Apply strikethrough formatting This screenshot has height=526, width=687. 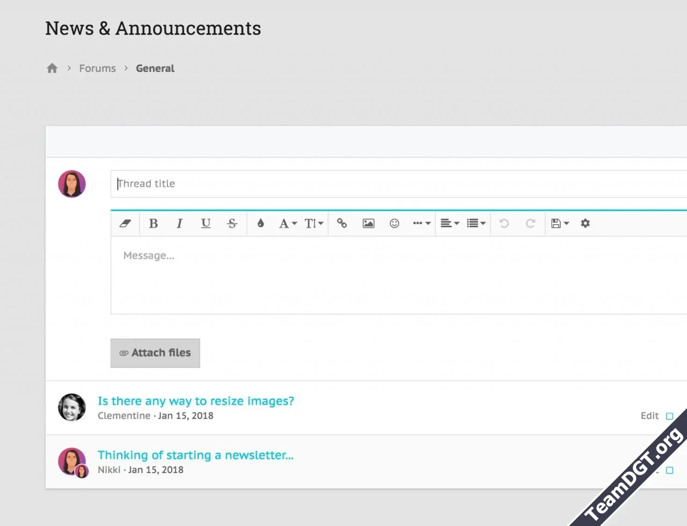click(232, 224)
